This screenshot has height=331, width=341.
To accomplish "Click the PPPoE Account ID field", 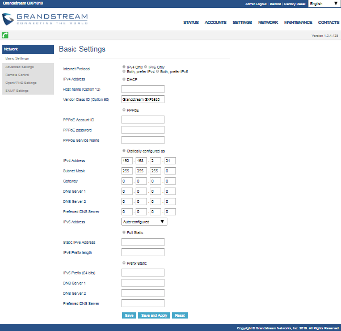I will 143,120.
